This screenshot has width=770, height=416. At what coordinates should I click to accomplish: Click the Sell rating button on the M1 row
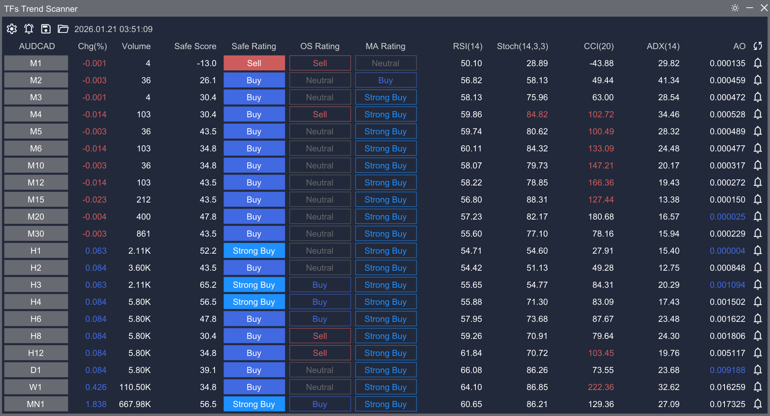point(254,63)
